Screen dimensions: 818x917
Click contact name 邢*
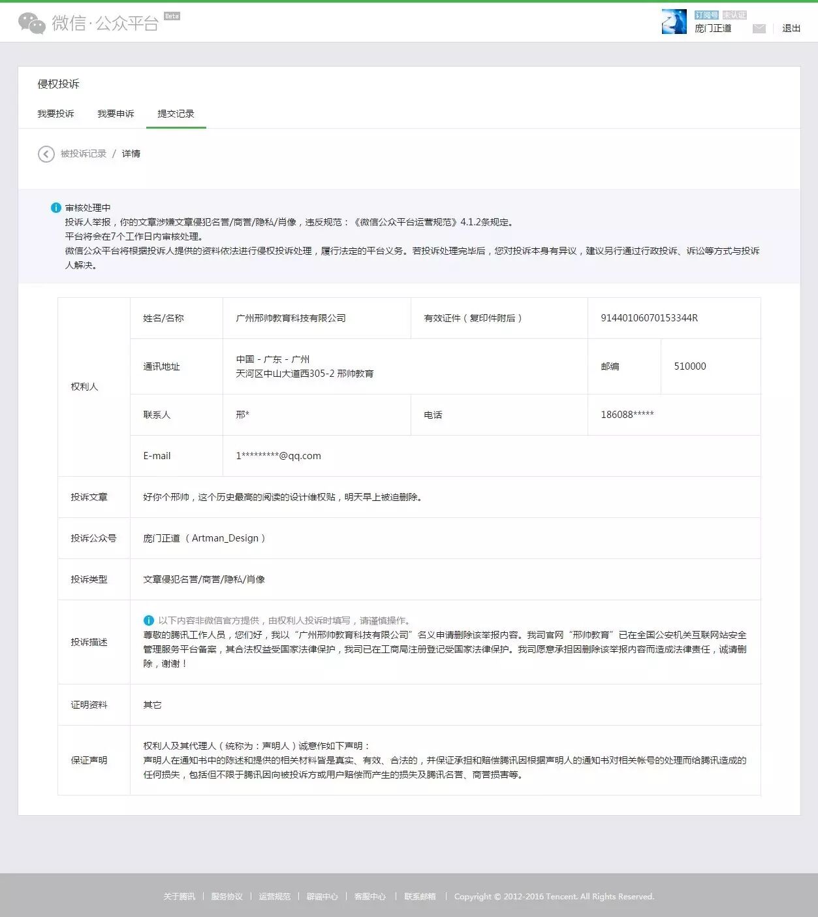(x=242, y=415)
